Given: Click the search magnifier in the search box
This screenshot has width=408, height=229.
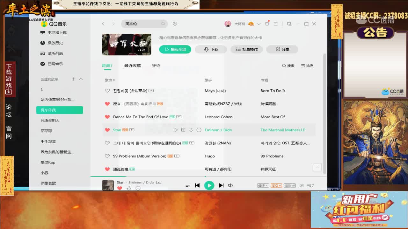Looking at the screenshot, I should point(163,24).
